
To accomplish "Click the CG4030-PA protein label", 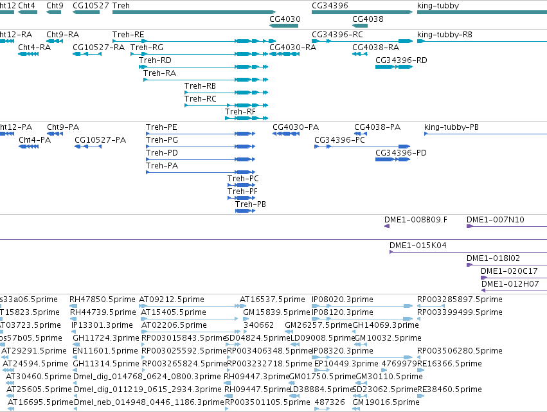I will coord(296,127).
